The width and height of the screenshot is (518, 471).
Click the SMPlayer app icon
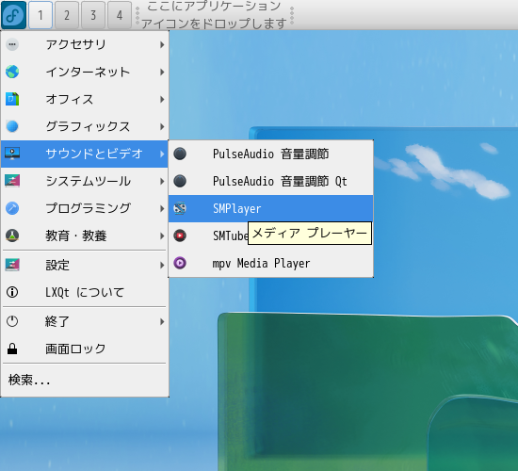(180, 208)
